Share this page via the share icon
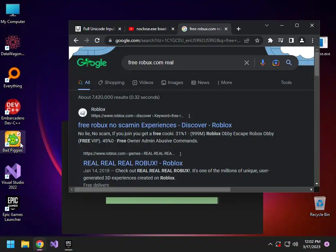The height and width of the screenshot is (252, 336). click(247, 40)
